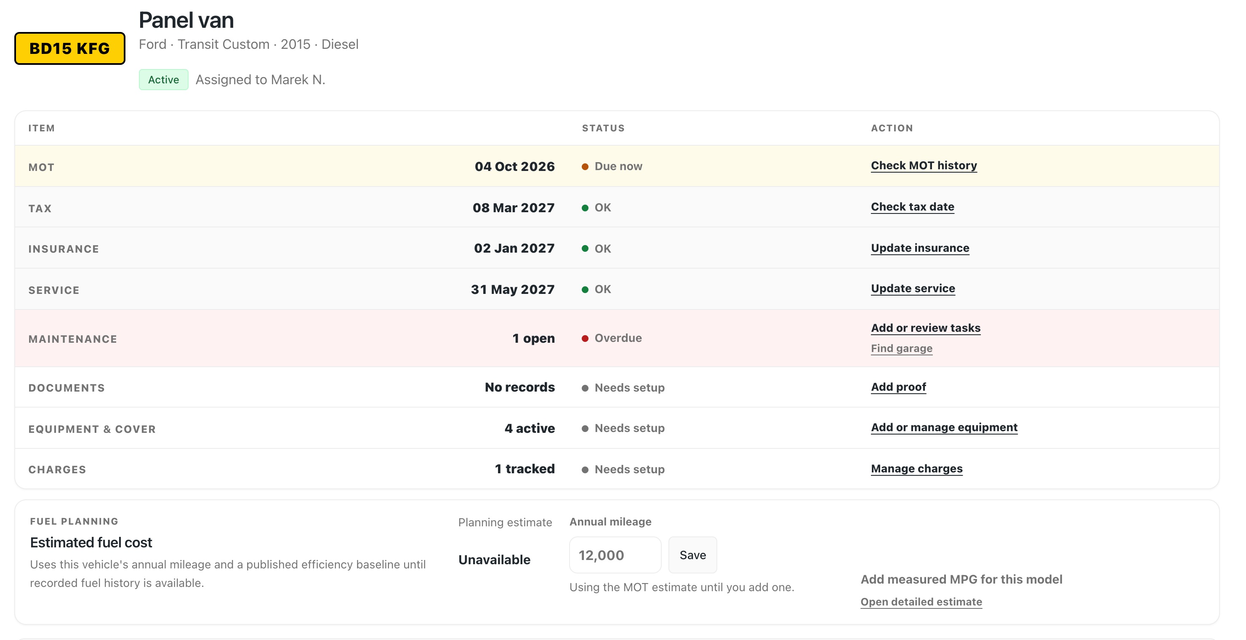Select the SERVICE row label
This screenshot has height=640, width=1246.
pos(54,290)
